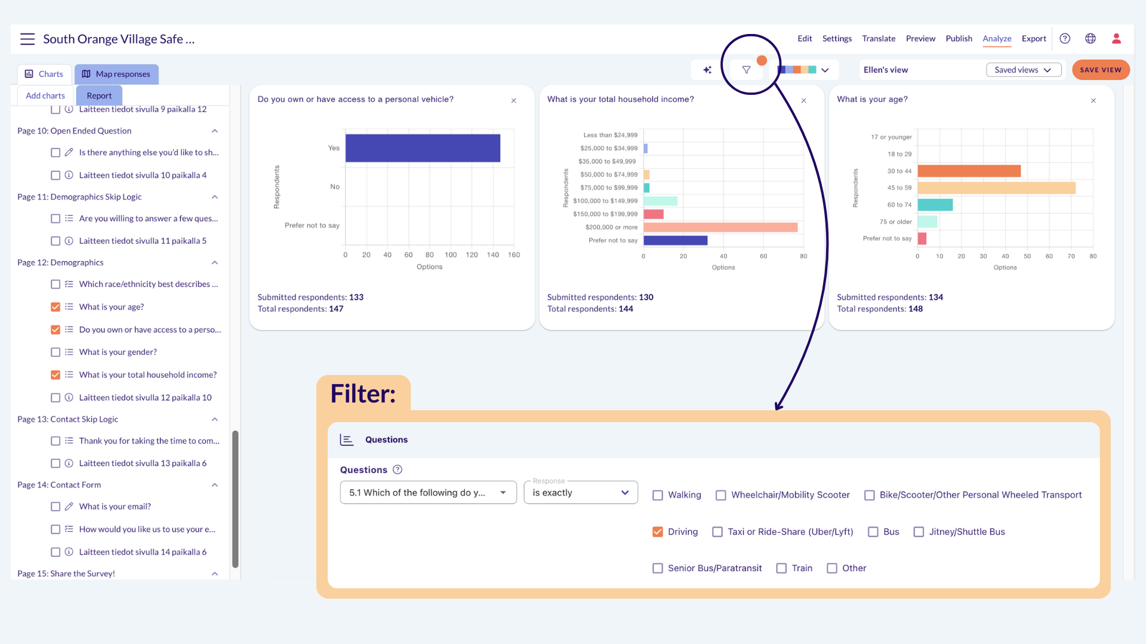Screen dimensions: 1146x644
Task: Uncheck What is your total household income
Action: [56, 375]
